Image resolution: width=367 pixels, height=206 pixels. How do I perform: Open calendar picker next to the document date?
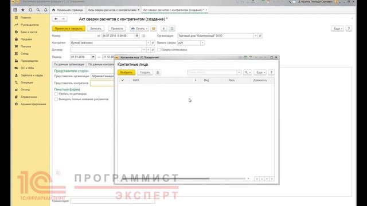137,35
